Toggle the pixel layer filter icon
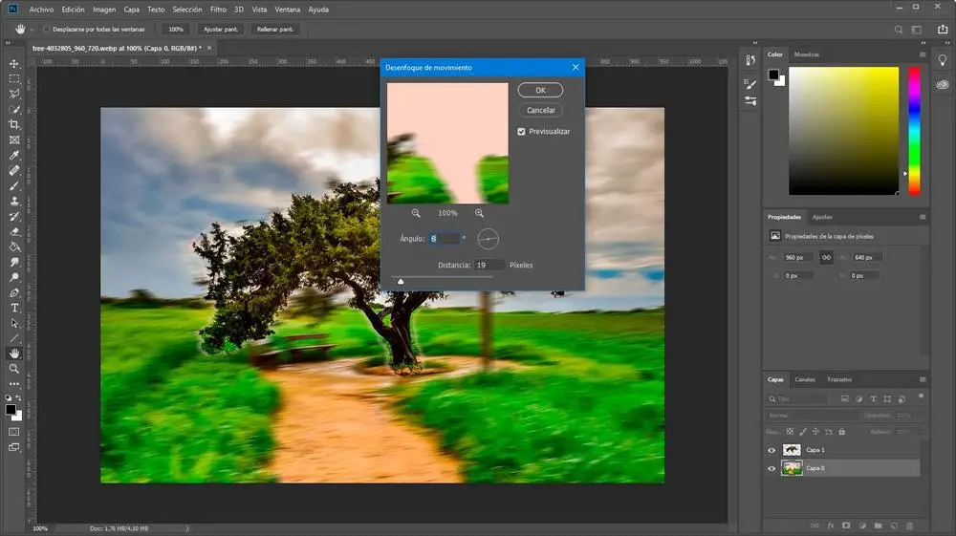Image resolution: width=956 pixels, height=536 pixels. (844, 399)
